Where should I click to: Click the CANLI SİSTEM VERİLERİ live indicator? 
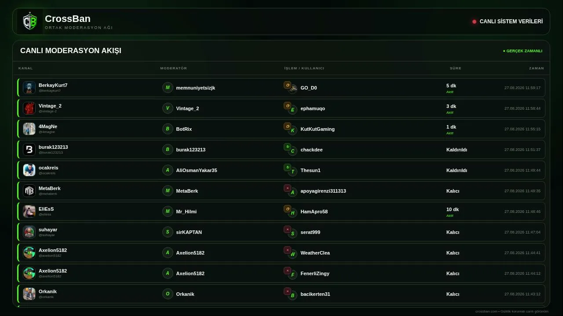click(x=508, y=22)
